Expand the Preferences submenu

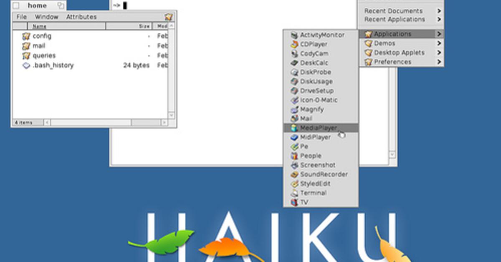(x=401, y=62)
